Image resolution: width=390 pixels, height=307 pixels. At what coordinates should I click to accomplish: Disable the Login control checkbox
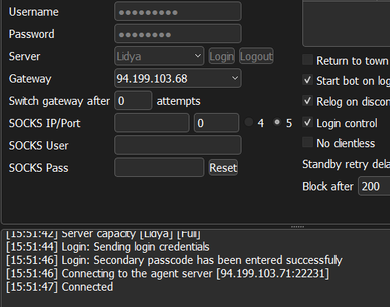308,122
